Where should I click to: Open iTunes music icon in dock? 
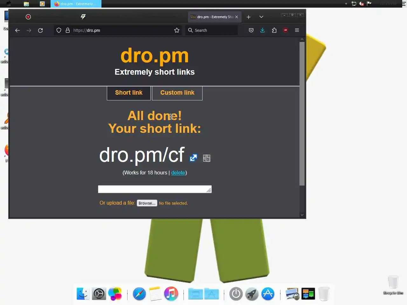171,294
